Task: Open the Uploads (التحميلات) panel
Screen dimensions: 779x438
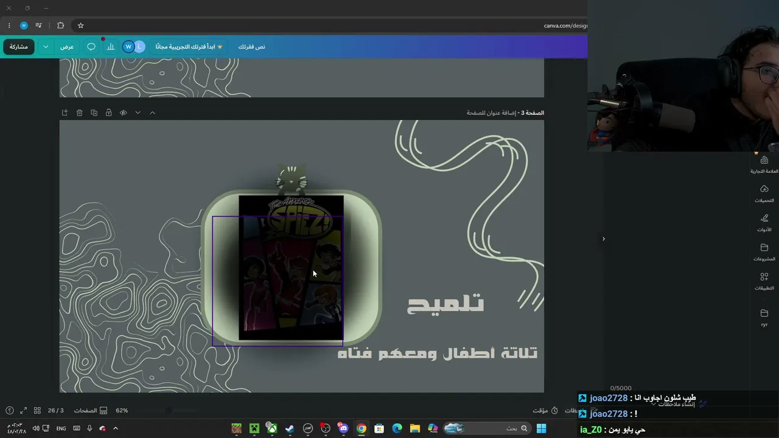Action: (764, 193)
